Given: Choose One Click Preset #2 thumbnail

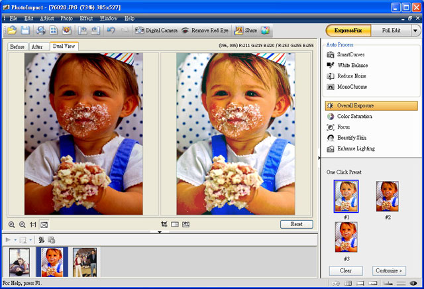Looking at the screenshot, I should pyautogui.click(x=387, y=196).
